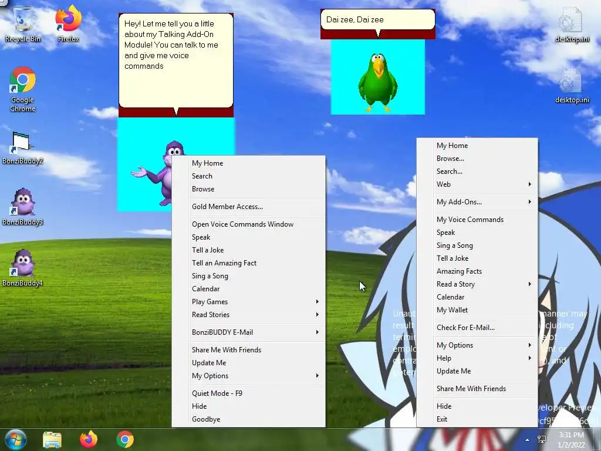This screenshot has height=451, width=601.
Task: Select Open Voice Commands Window
Action: point(249,224)
